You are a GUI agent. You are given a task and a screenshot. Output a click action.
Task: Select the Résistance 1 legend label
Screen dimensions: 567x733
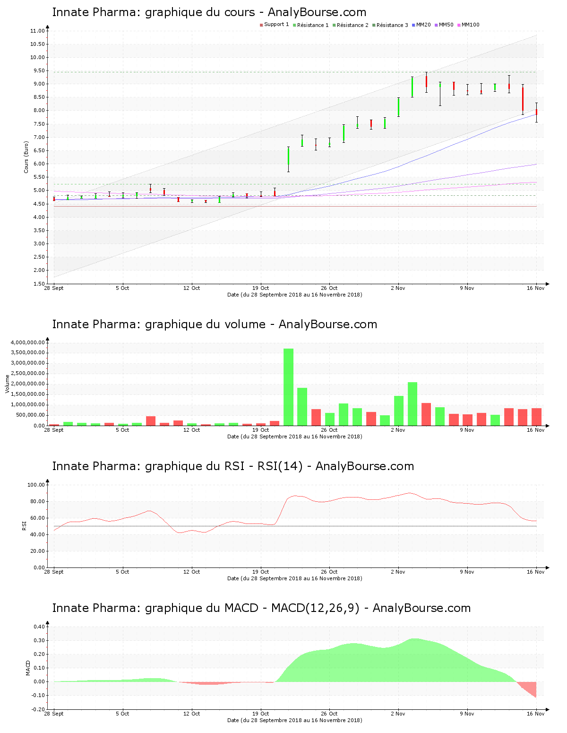(x=313, y=25)
